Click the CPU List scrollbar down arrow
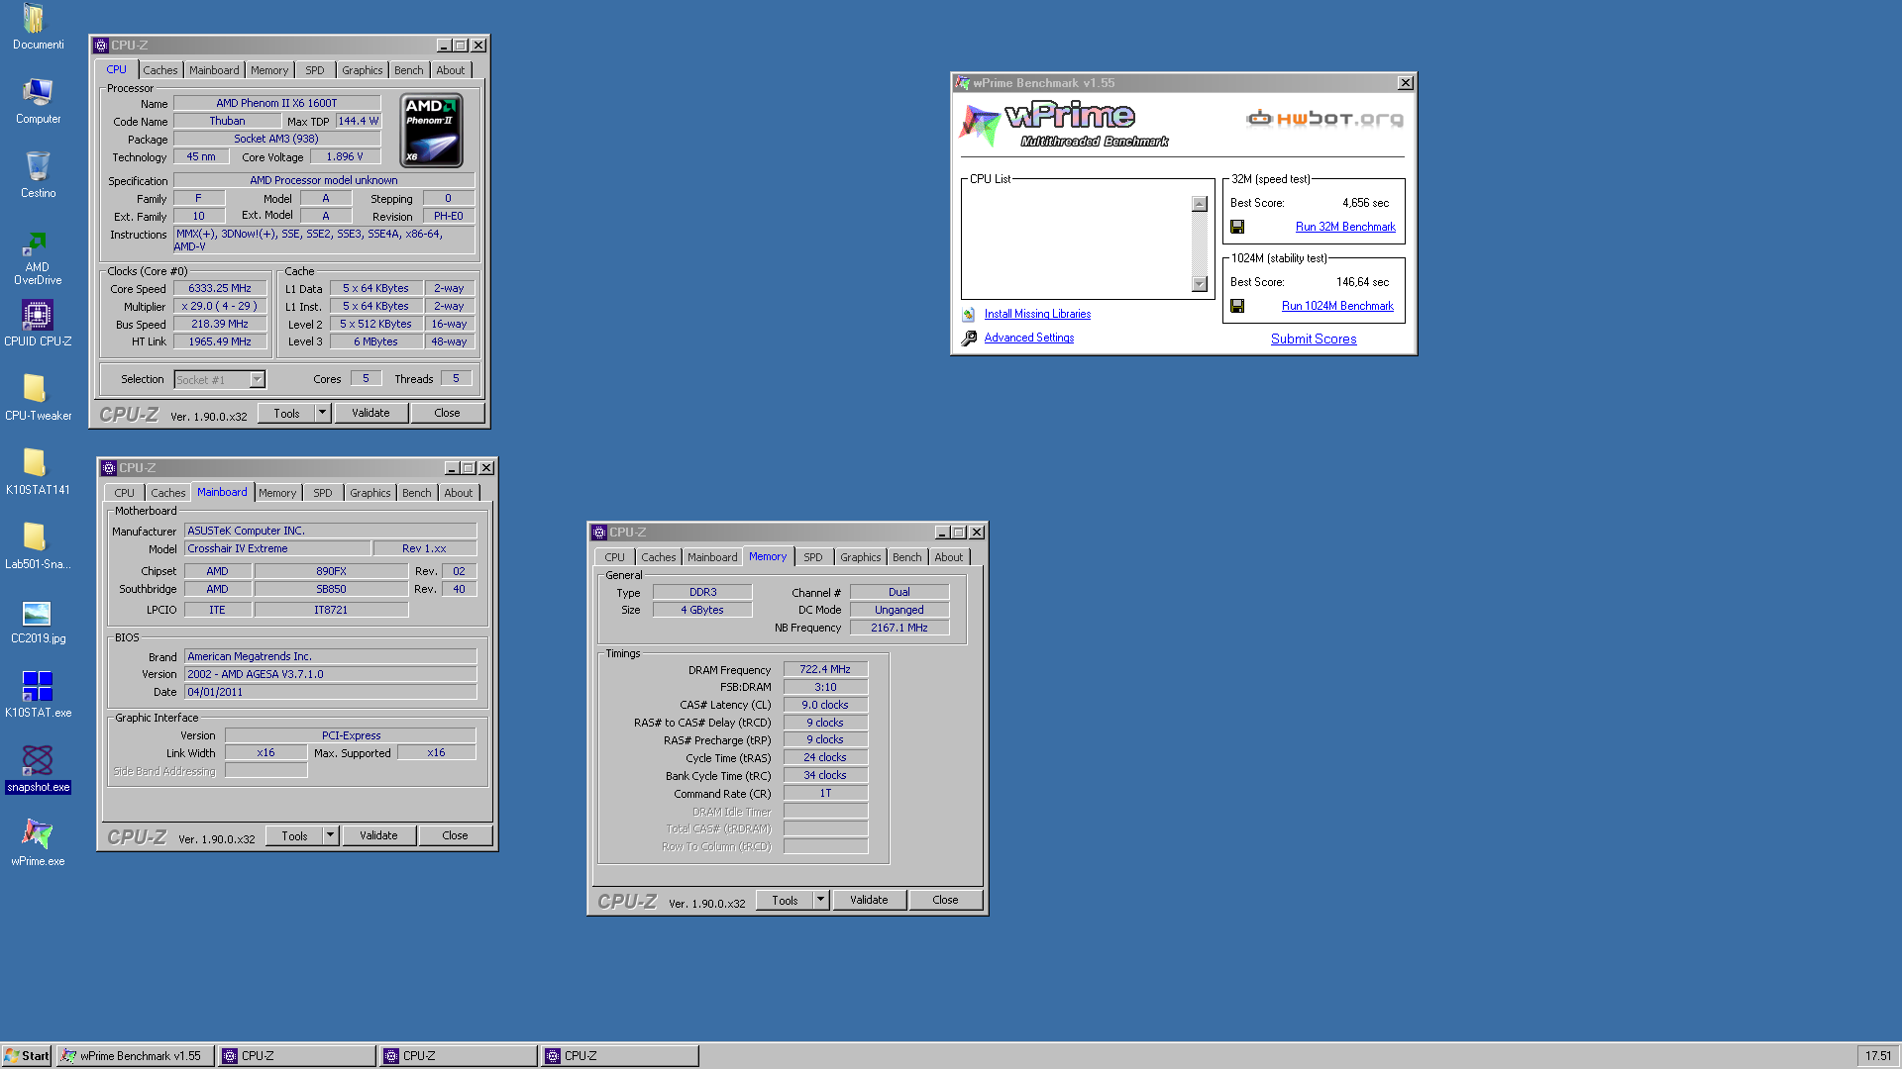Screen dimensions: 1902x1069 [1200, 284]
